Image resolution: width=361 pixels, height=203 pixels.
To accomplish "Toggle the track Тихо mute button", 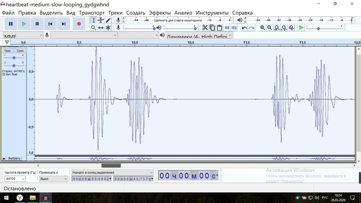I will click(7, 51).
